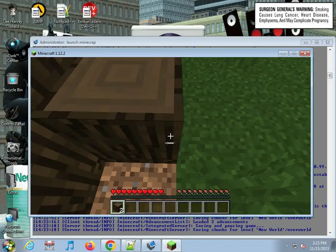Click console scrollbar up arrow
The image size is (336, 252).
pyautogui.click(x=330, y=50)
